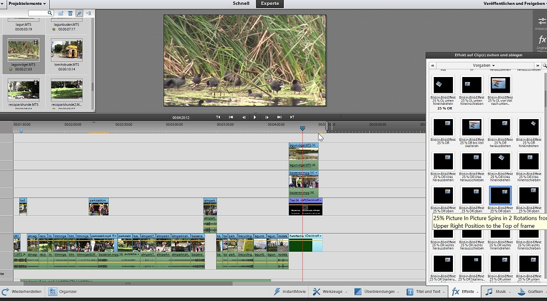The image size is (547, 301).
Task: Click the Play button under the monitor
Action: [255, 117]
